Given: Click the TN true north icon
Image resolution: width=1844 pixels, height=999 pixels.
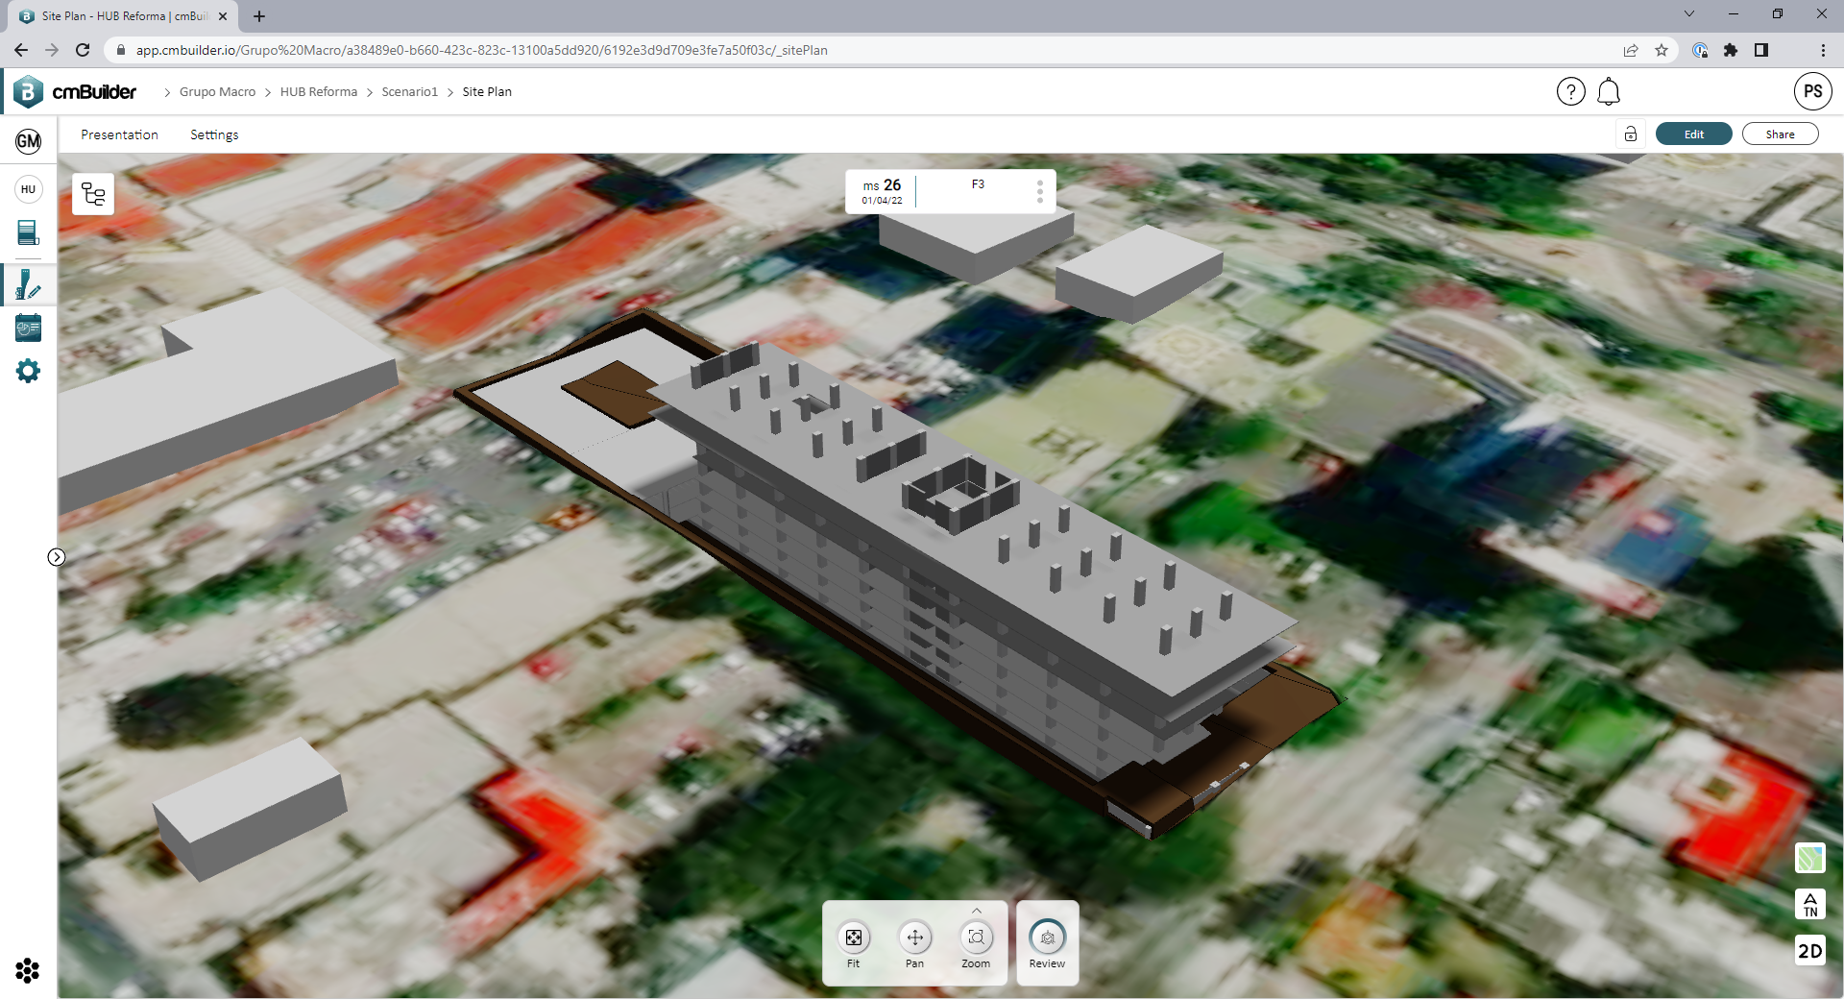Looking at the screenshot, I should 1809,904.
